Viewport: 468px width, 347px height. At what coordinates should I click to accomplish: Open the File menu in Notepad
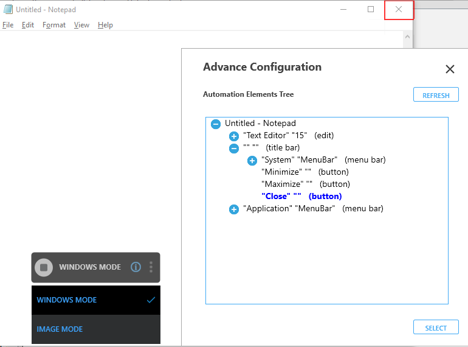coord(8,25)
